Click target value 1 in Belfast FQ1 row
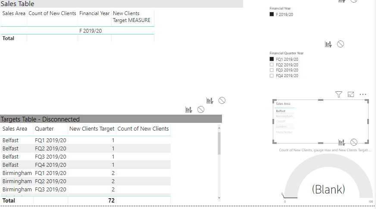This screenshot has height=209, width=378. click(113, 140)
